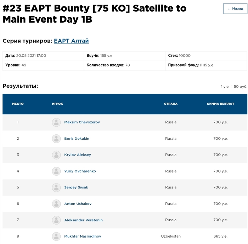Open Aleksander Veretenin's player profile
Screen dimensions: 248x244
pos(83,220)
